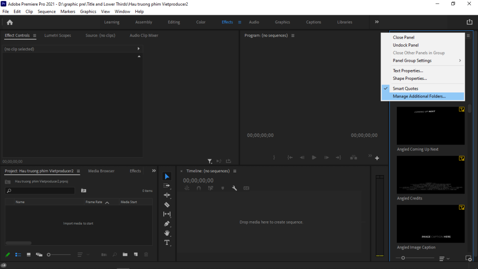Image resolution: width=478 pixels, height=269 pixels.
Task: Toggle Linked Selection in the timeline
Action: [210, 188]
